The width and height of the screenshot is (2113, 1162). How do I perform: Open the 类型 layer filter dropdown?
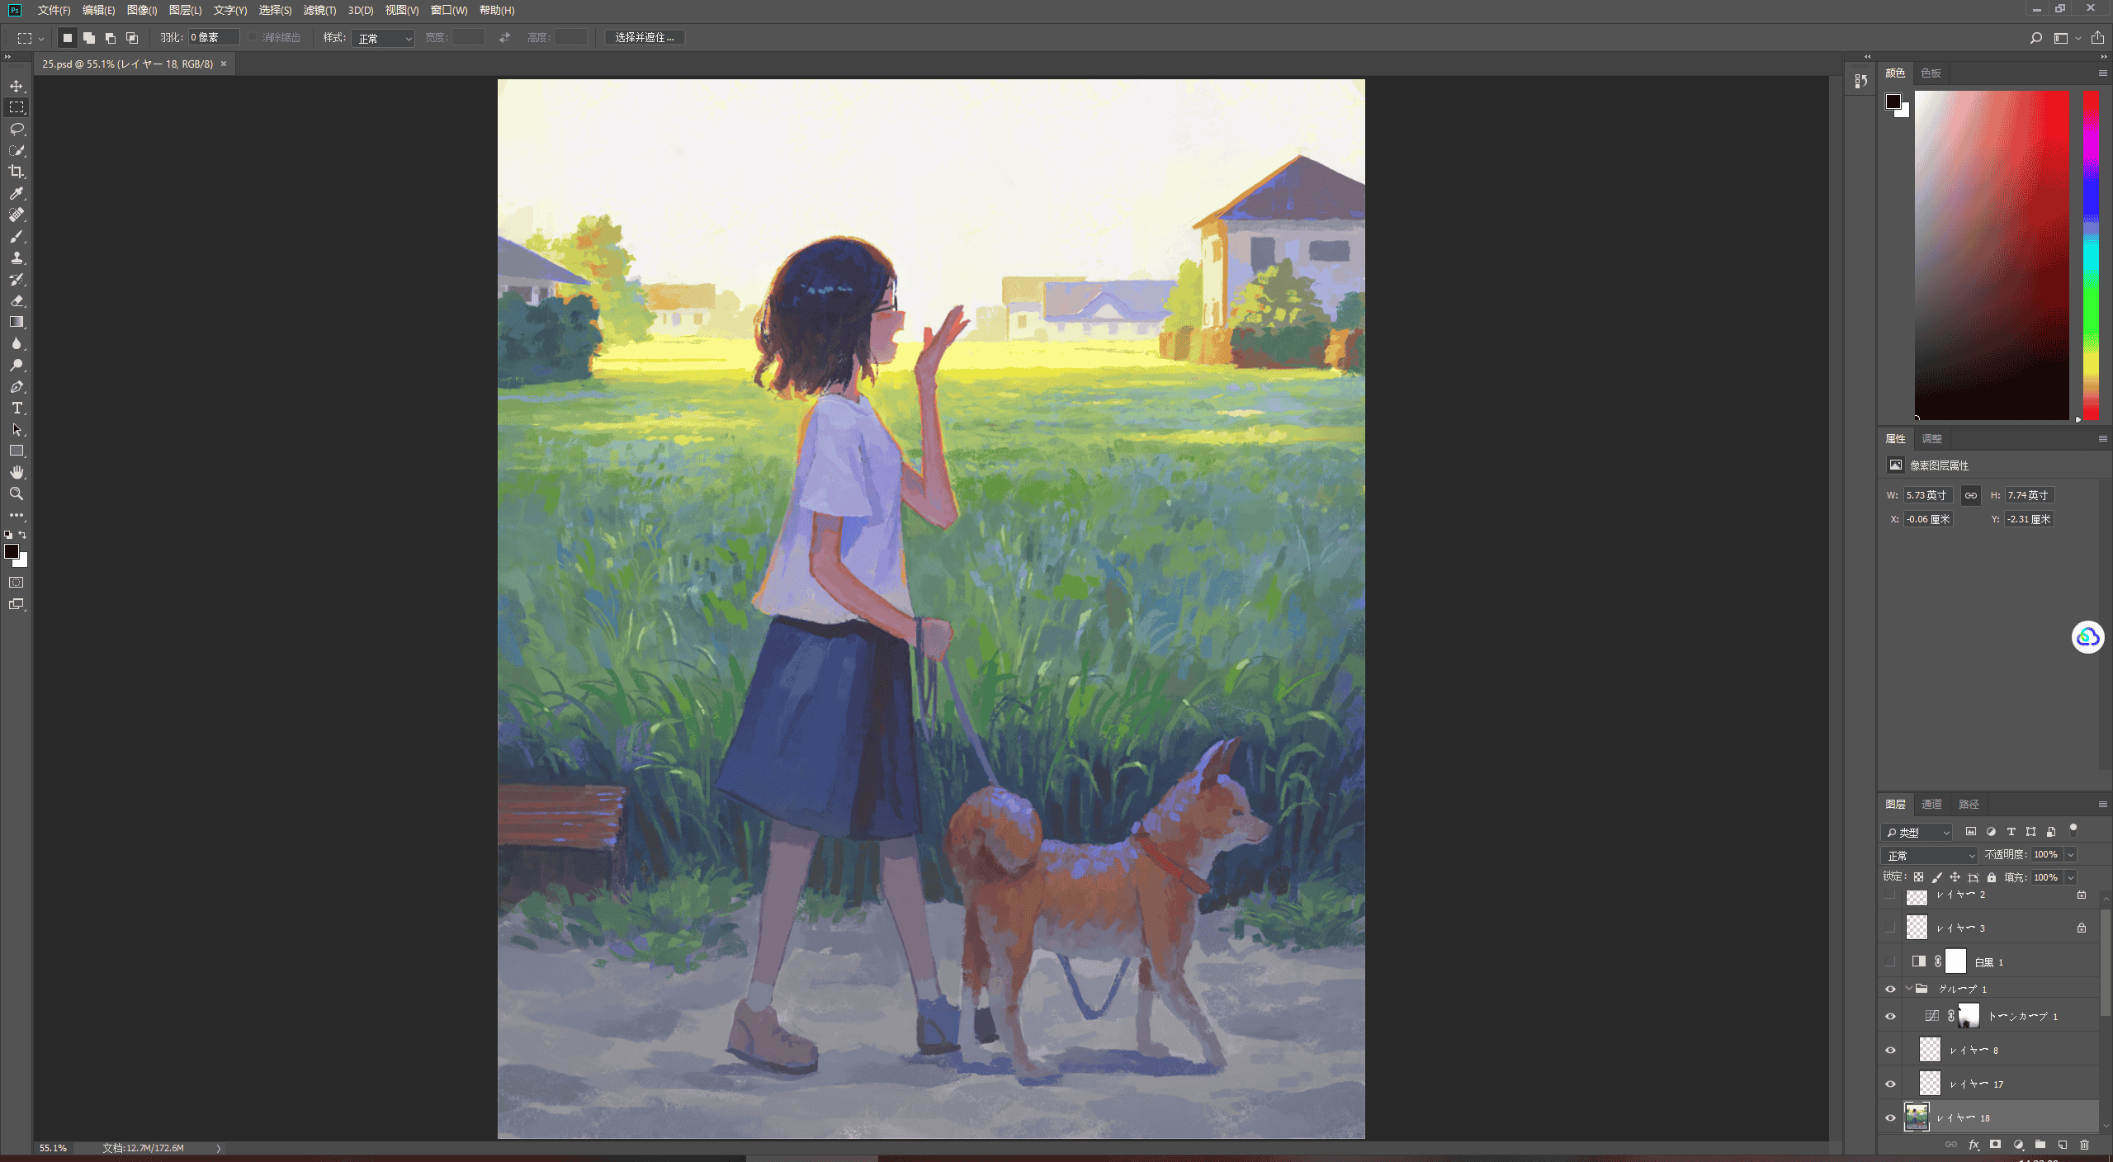coord(1917,832)
